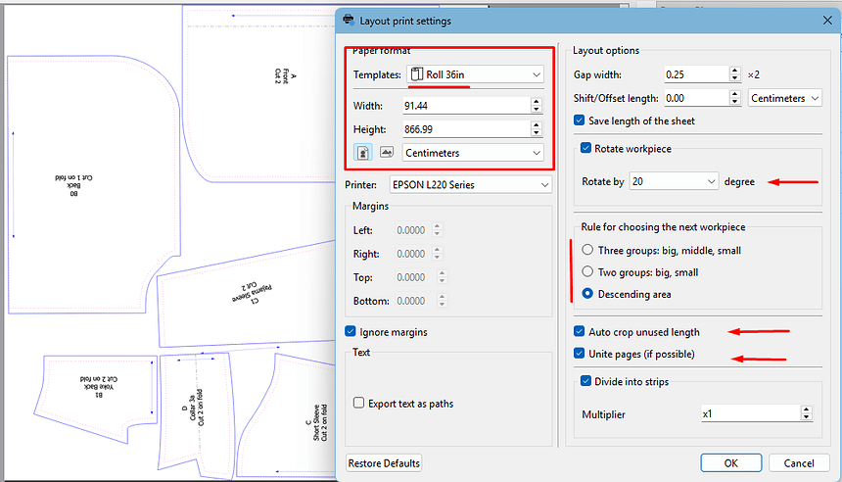842x482 pixels.
Task: Toggle the Rotate workpiece checkbox
Action: click(586, 148)
